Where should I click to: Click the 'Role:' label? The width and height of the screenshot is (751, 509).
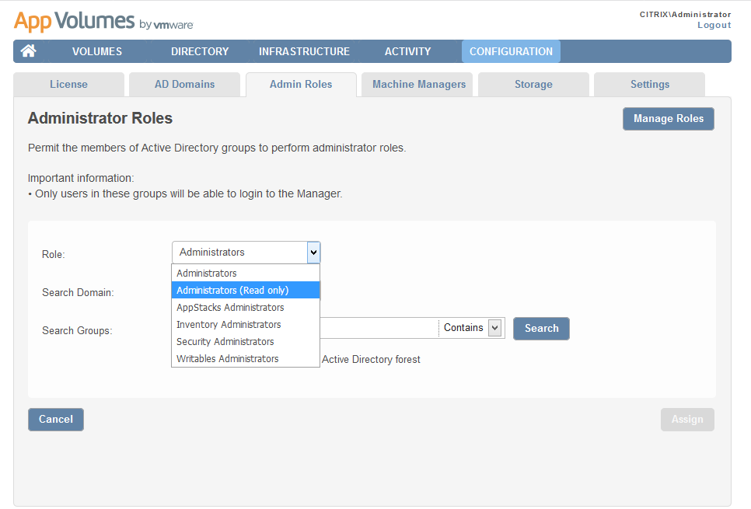(x=53, y=254)
